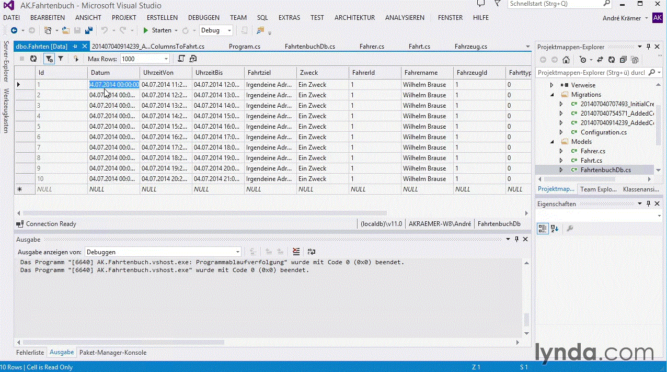
Task: Click the Schnellstart search box
Action: [559, 4]
